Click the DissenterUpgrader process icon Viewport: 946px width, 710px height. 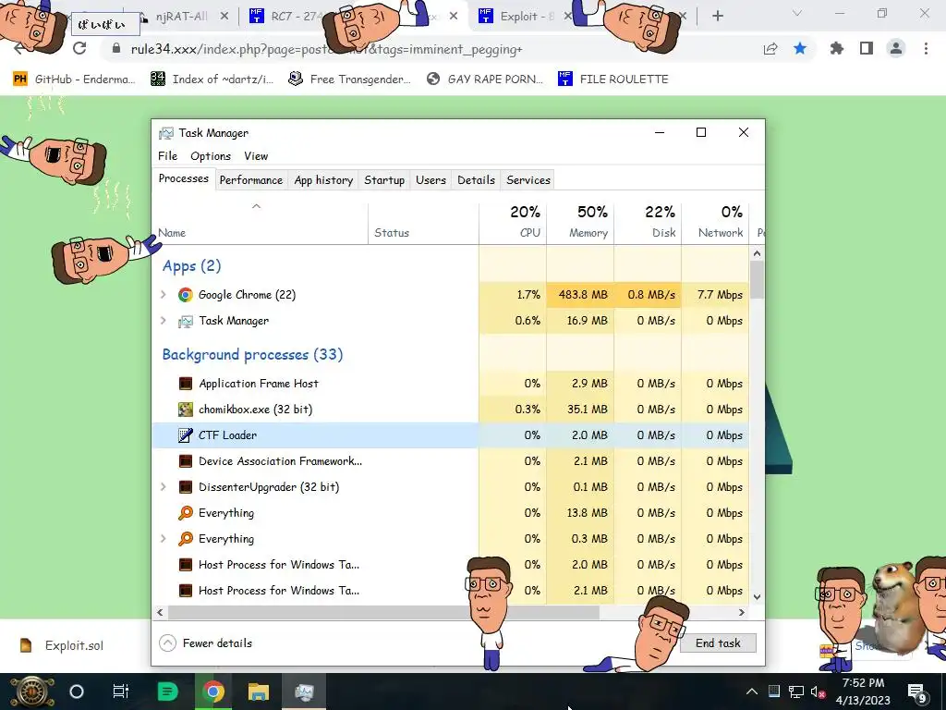tap(185, 487)
